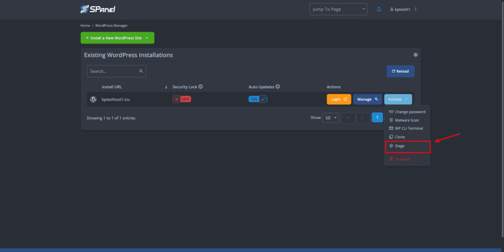Open user menu dots next to kptesth1
This screenshot has width=504, height=252.
point(415,9)
